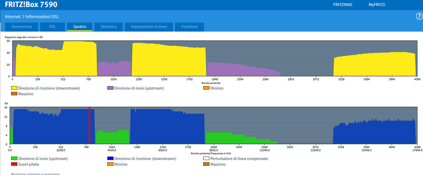Screen dimensions: 423x175
Task: Open the Panoramica tab
Action: pyautogui.click(x=21, y=26)
